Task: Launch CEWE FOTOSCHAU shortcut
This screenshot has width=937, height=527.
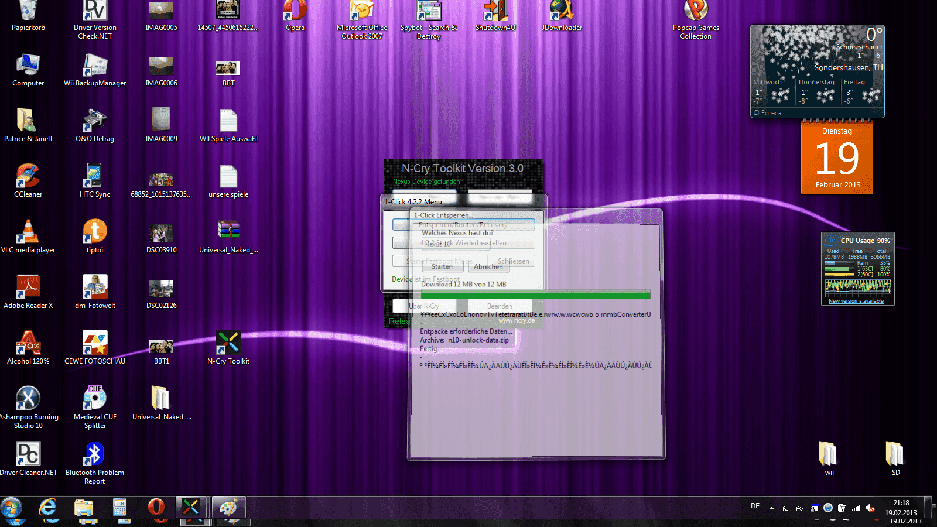Action: (x=95, y=343)
